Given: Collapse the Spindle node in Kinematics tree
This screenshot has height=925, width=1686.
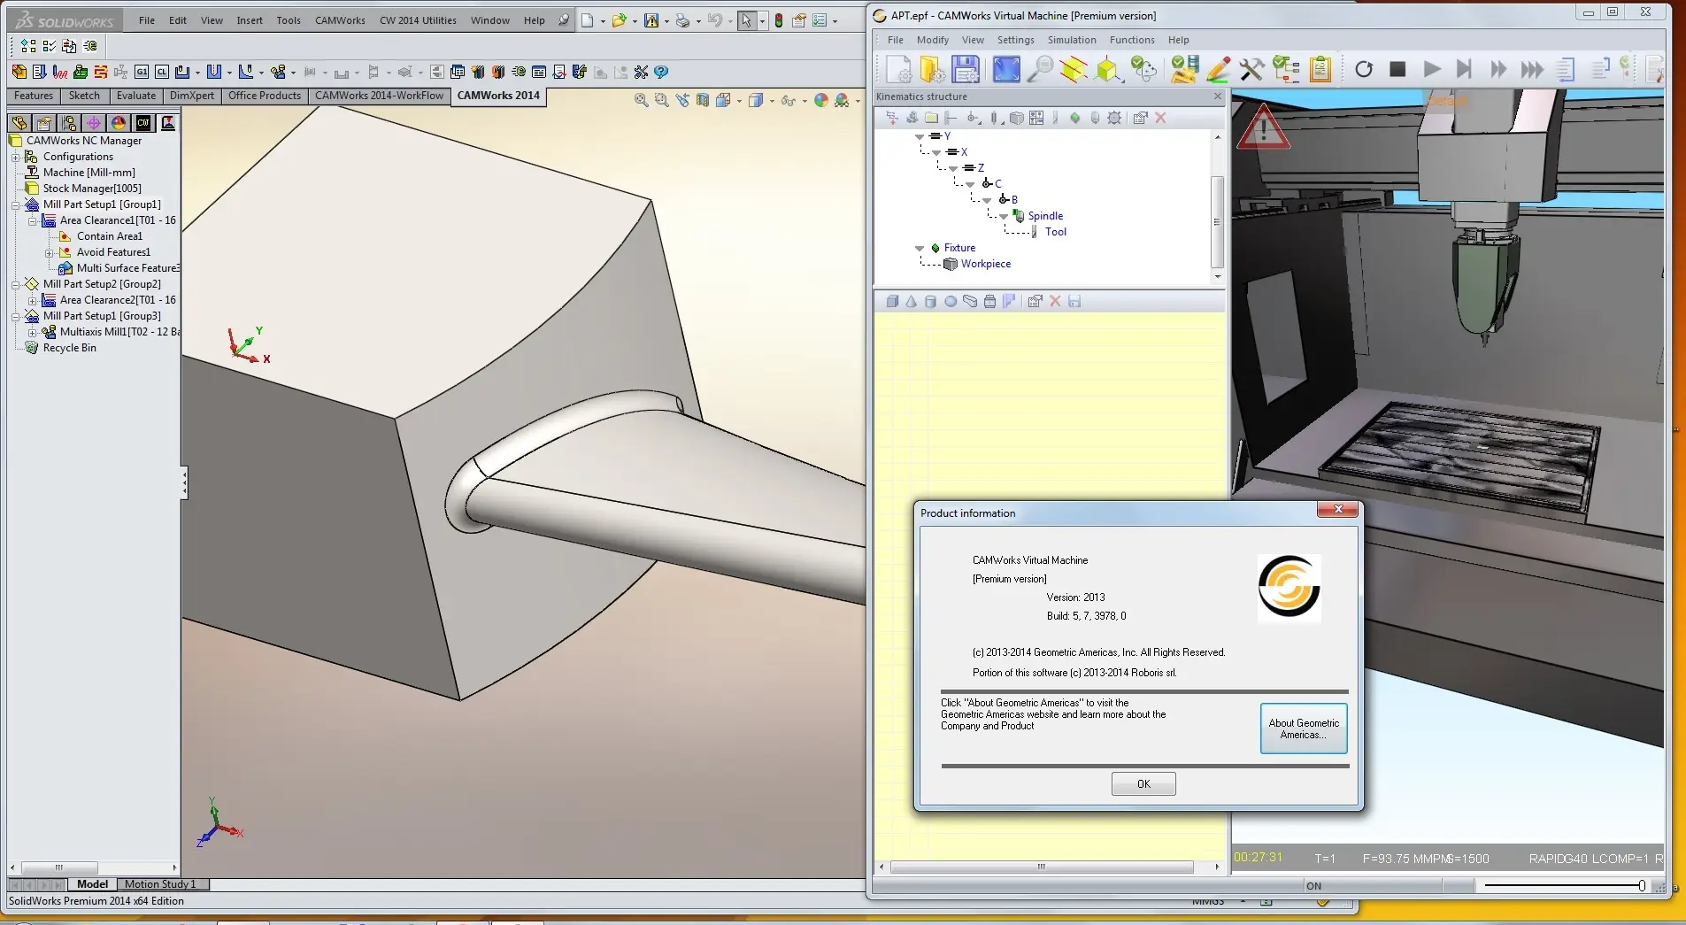Looking at the screenshot, I should tap(1004, 217).
